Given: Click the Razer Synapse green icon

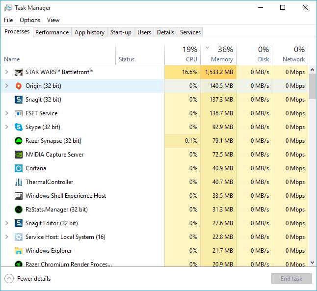Looking at the screenshot, I should pyautogui.click(x=19, y=141).
